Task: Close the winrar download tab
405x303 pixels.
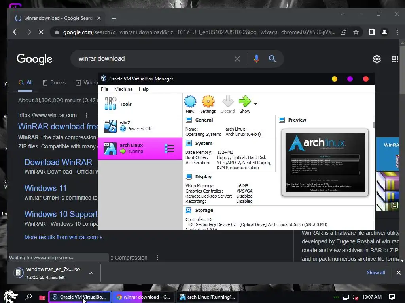Action: tap(98, 18)
